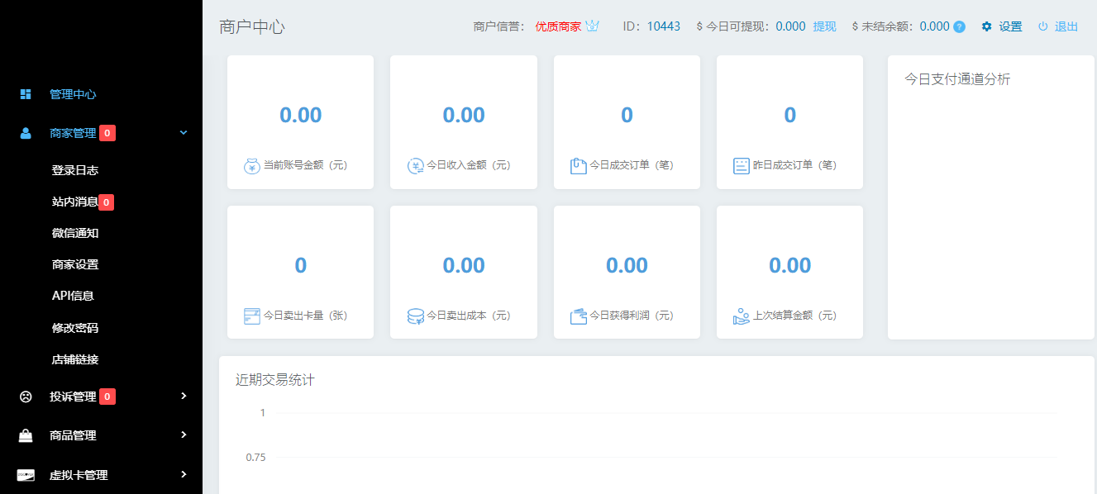Click the 虚拟卡管理 card icon
The height and width of the screenshot is (494, 1097).
point(24,475)
